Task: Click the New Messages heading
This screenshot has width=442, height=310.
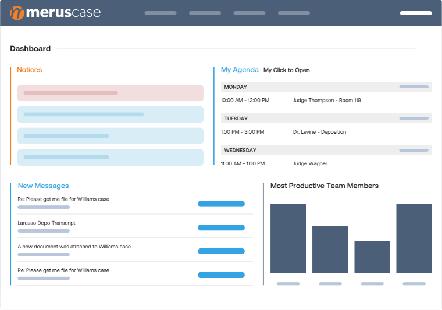Action: tap(44, 186)
